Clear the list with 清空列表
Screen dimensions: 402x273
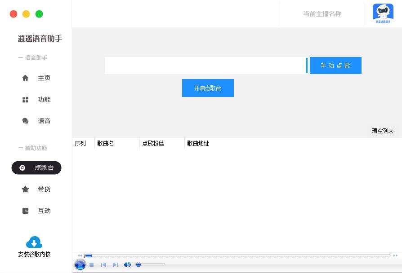(x=383, y=131)
